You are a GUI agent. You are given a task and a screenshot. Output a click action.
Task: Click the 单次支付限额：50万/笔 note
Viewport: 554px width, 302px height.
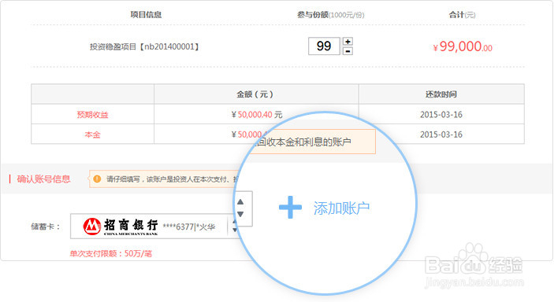point(110,253)
